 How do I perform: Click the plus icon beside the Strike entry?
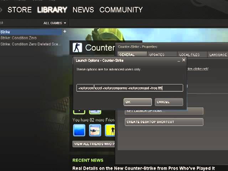click(x=65, y=31)
